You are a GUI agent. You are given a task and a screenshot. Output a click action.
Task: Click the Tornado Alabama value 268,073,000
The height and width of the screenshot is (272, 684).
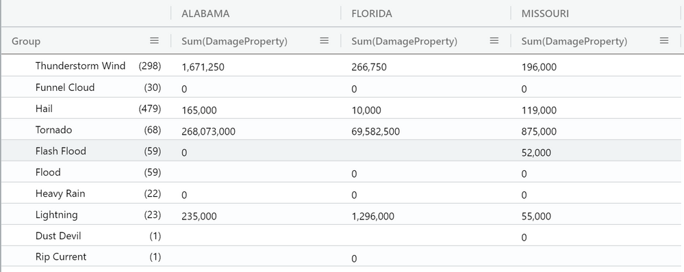pos(208,131)
